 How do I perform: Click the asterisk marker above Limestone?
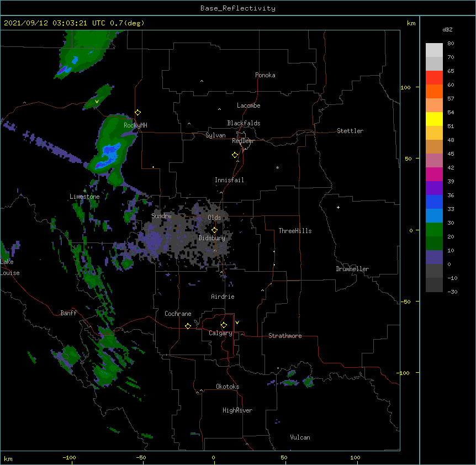[84, 191]
